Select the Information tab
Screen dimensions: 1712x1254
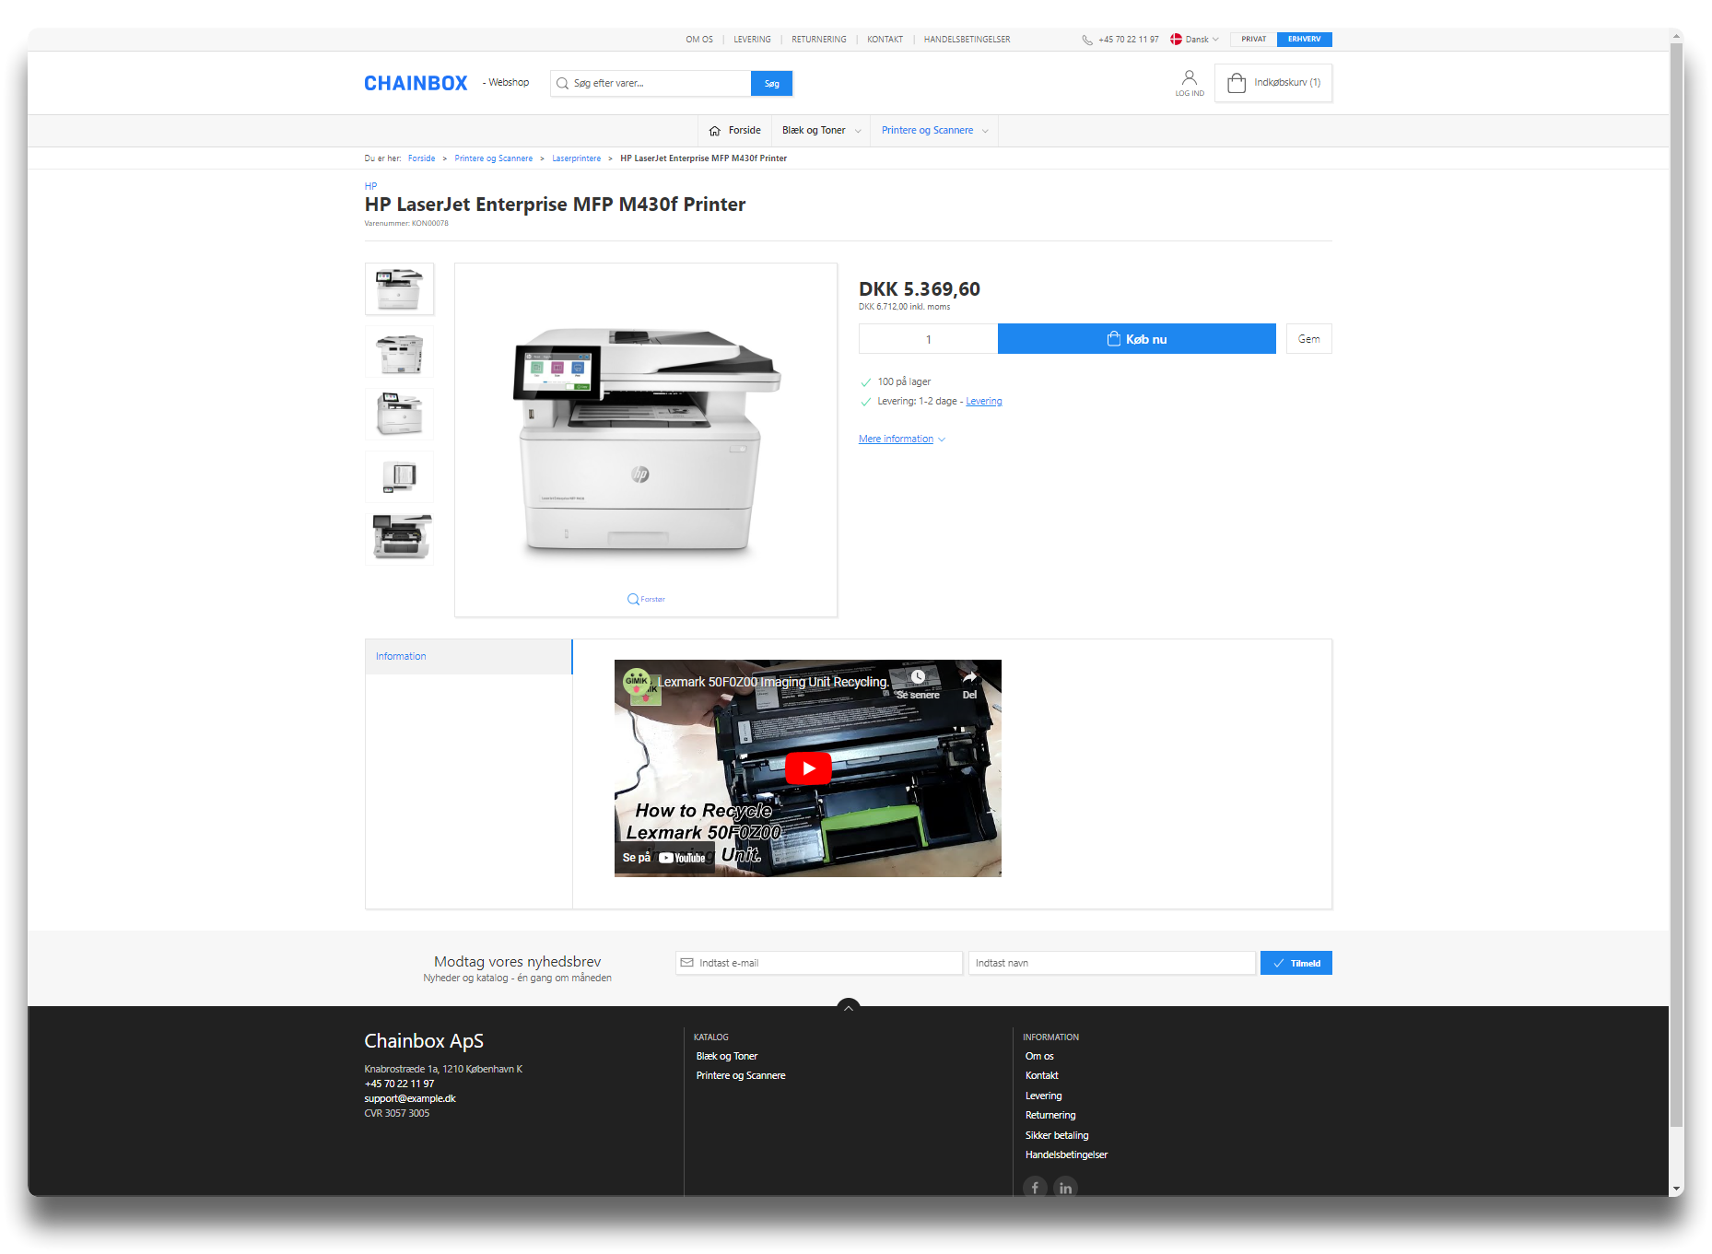click(468, 657)
